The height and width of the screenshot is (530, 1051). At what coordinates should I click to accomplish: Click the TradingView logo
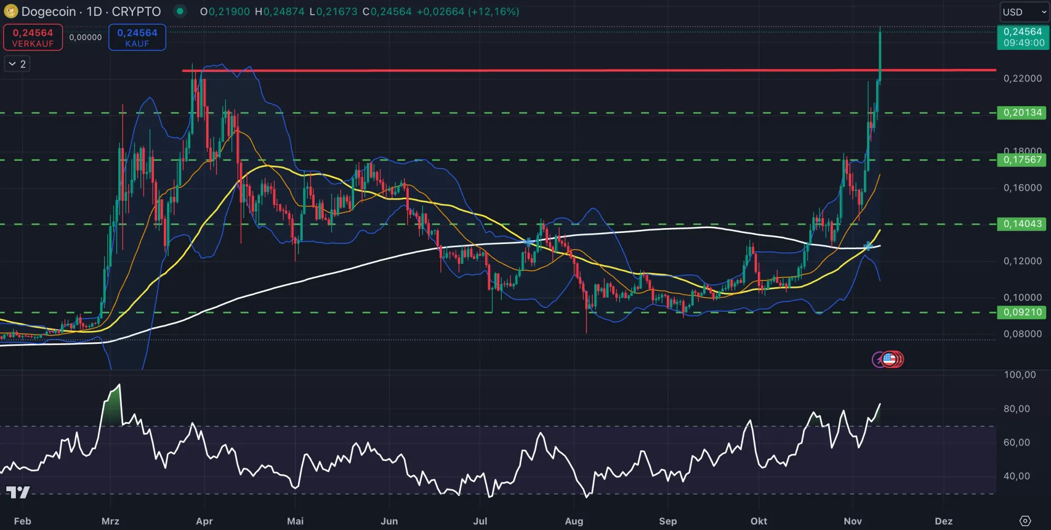(18, 492)
